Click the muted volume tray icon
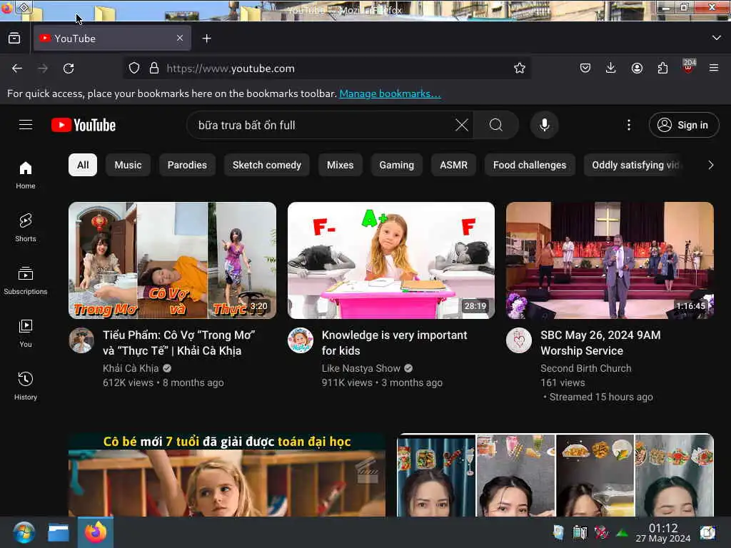The height and width of the screenshot is (548, 731). pos(601,532)
